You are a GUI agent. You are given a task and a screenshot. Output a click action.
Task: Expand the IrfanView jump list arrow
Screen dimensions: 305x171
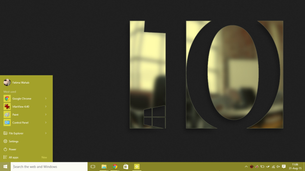pyautogui.click(x=46, y=106)
